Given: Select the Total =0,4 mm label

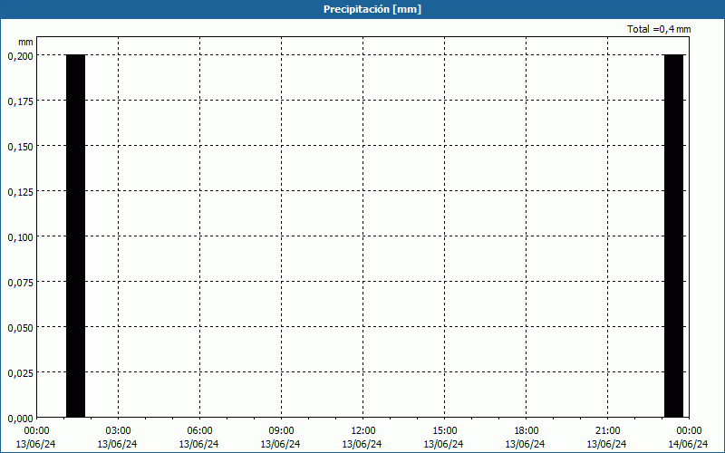Looking at the screenshot, I should pos(659,29).
